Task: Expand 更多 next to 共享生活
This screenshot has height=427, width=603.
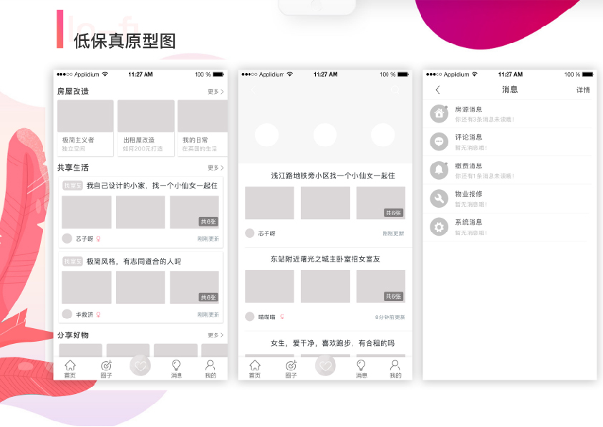Action: tap(216, 168)
